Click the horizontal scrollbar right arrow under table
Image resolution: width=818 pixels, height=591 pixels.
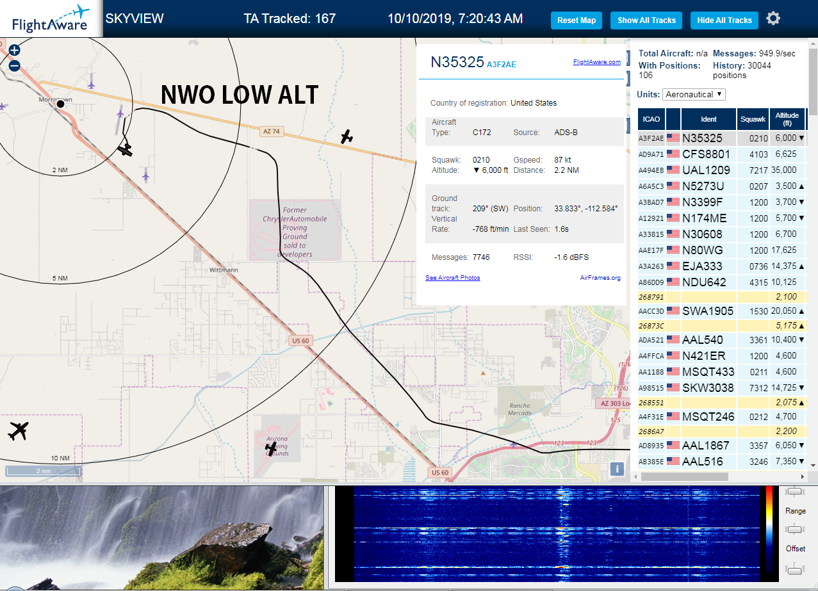[x=803, y=477]
